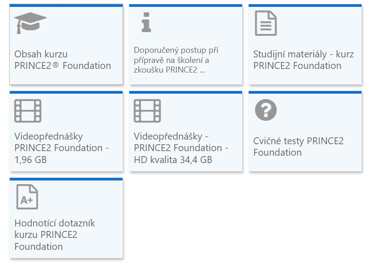
Task: Click the question mark icon for Cvičné testy
Action: [x=266, y=110]
